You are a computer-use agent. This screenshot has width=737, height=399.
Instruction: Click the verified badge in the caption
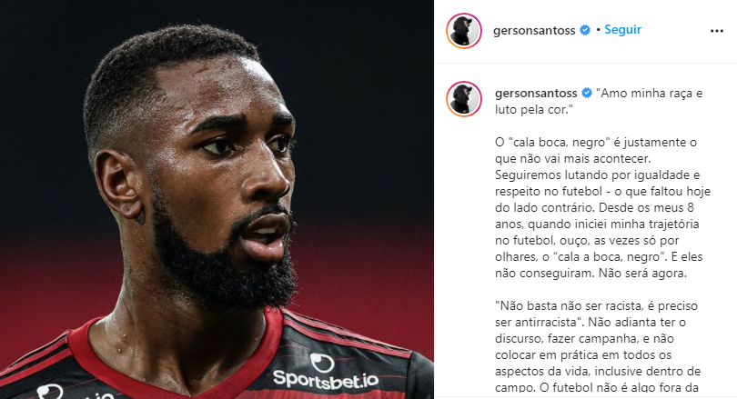tap(587, 93)
